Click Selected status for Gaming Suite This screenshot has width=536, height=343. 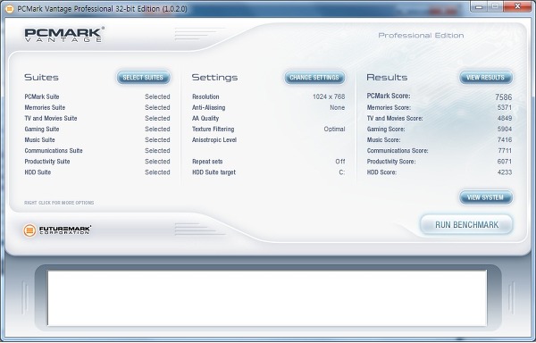(157, 130)
